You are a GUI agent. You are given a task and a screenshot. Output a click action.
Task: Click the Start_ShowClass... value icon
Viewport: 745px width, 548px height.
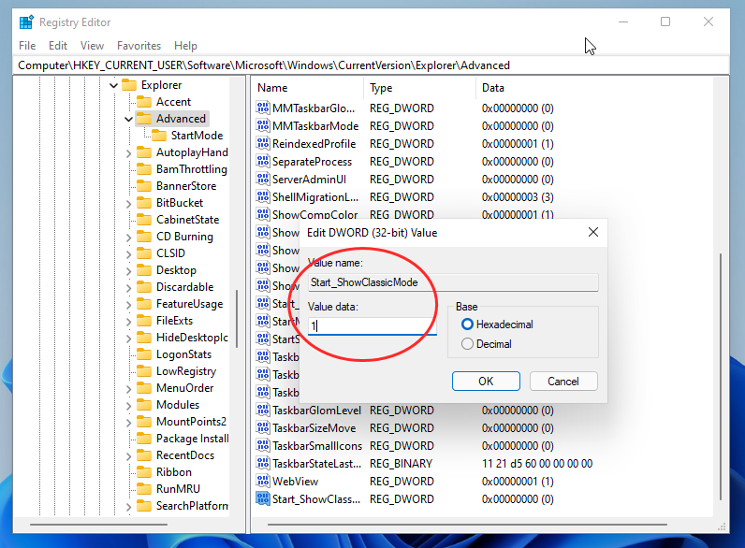[263, 498]
